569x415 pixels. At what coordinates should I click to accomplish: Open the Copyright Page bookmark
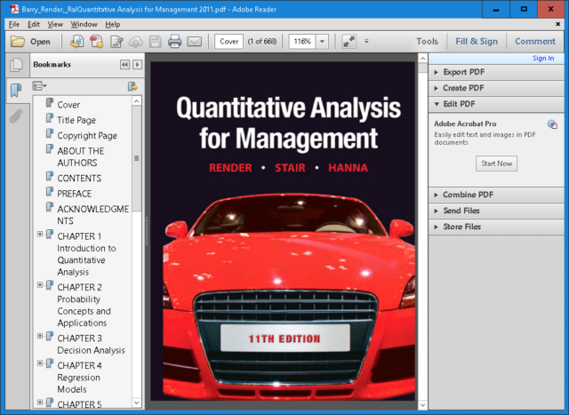pos(87,136)
